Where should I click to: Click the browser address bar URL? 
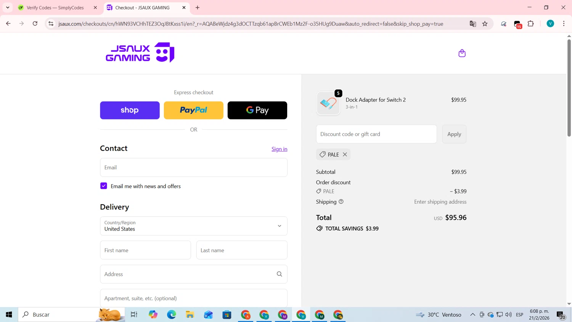tap(251, 24)
